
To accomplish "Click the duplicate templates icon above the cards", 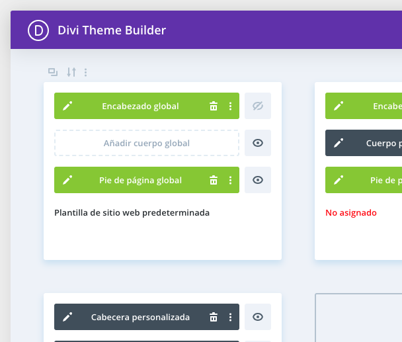I will click(x=53, y=71).
